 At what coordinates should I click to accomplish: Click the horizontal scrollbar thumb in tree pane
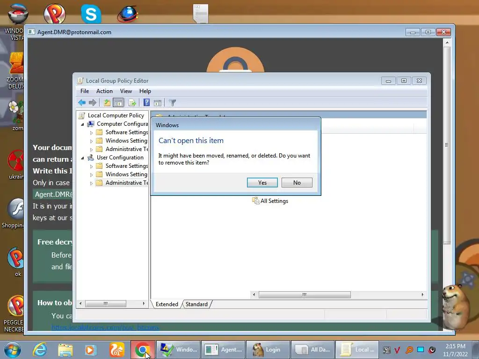click(x=105, y=303)
